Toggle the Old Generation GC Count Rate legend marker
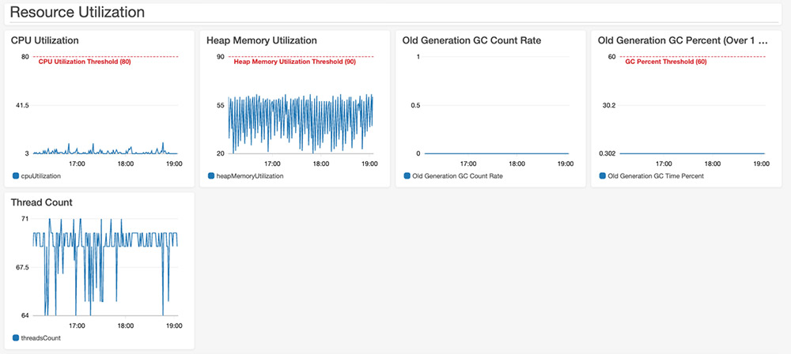 (x=407, y=176)
